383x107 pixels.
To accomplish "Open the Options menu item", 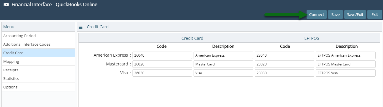I will 38,87.
